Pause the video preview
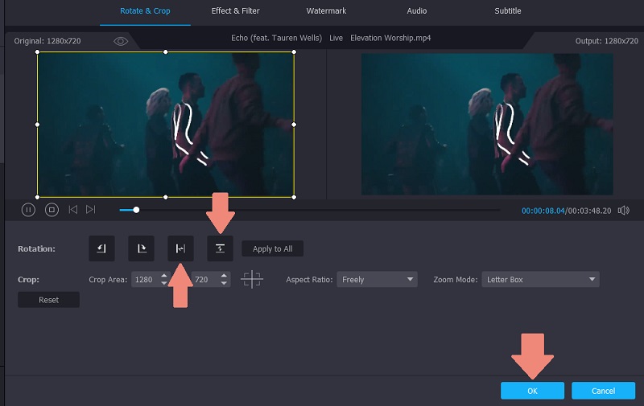644x406 pixels. [28, 210]
